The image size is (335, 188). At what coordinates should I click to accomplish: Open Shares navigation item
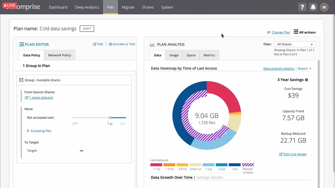(148, 7)
